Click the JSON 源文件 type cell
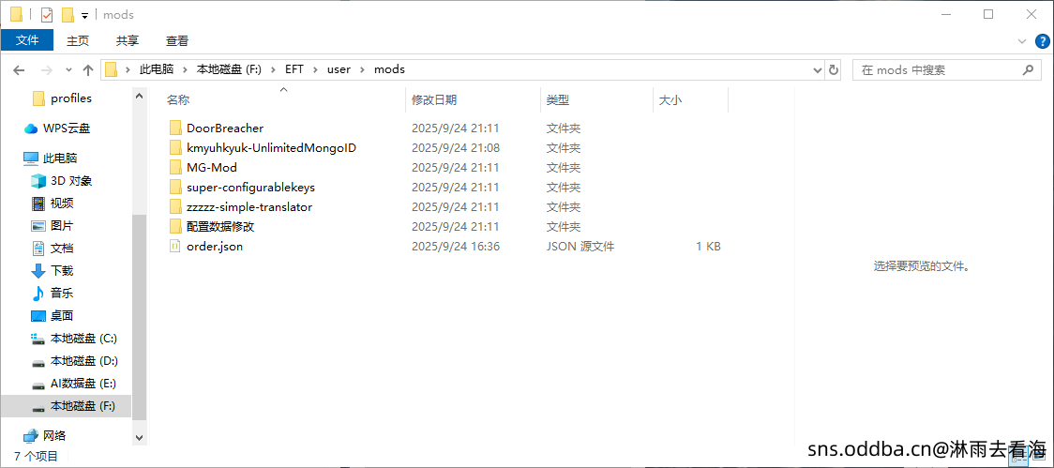The image size is (1054, 468). click(x=580, y=247)
